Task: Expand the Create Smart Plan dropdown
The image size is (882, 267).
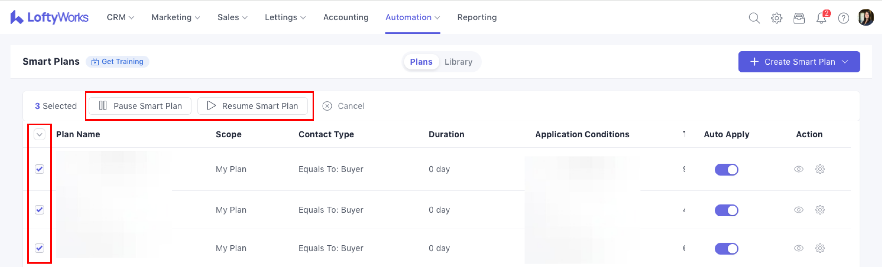Action: (x=845, y=62)
